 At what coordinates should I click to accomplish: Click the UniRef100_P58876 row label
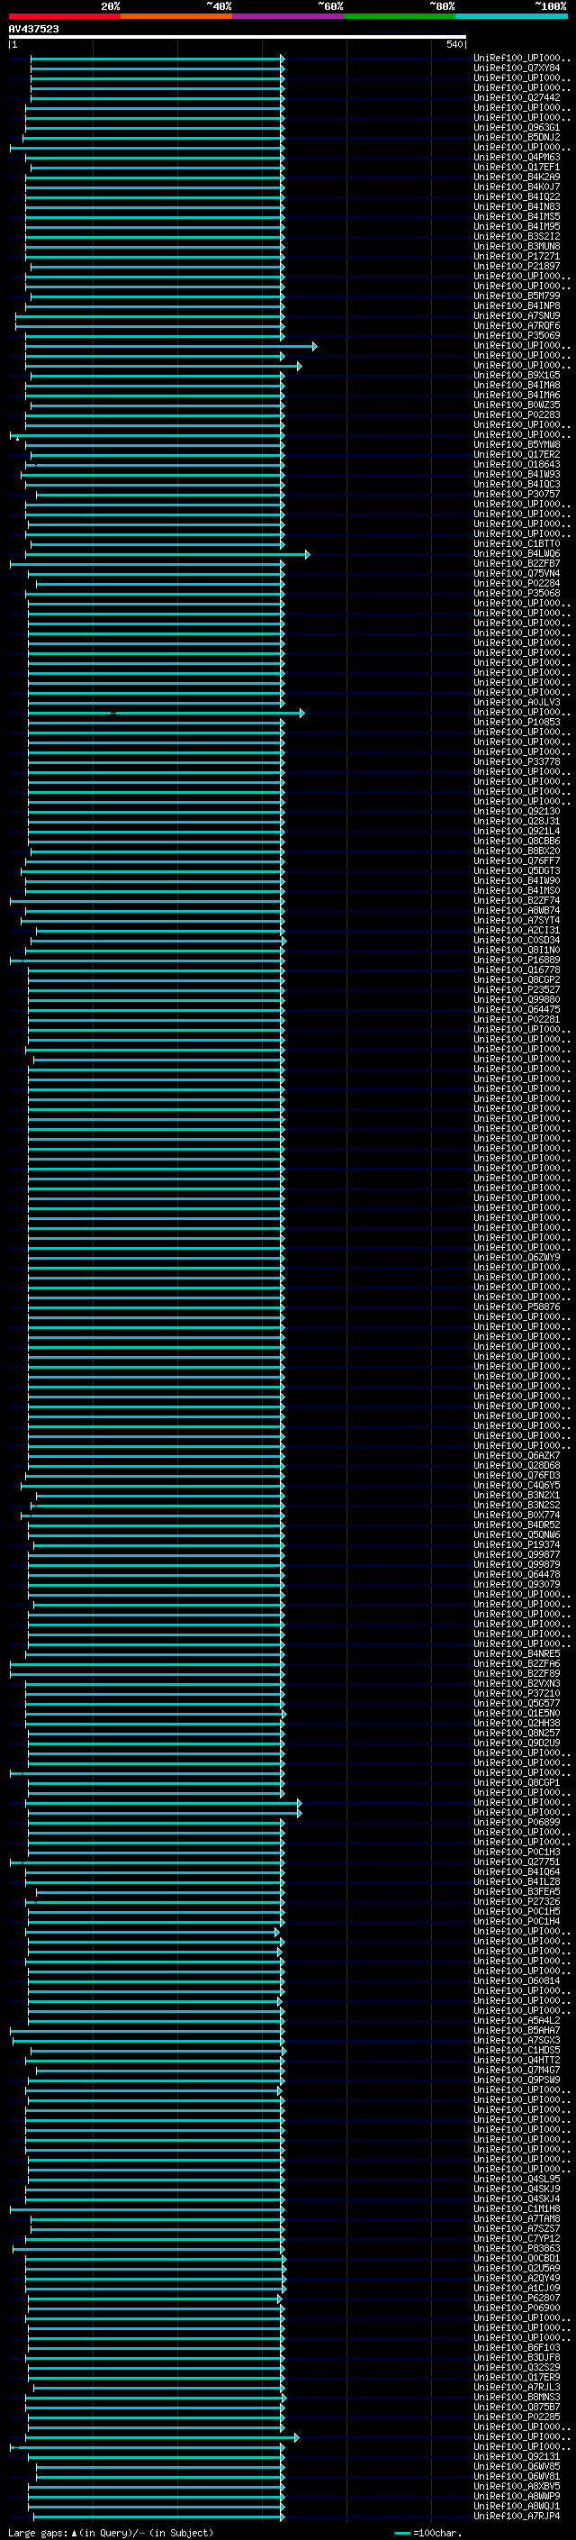click(517, 1306)
